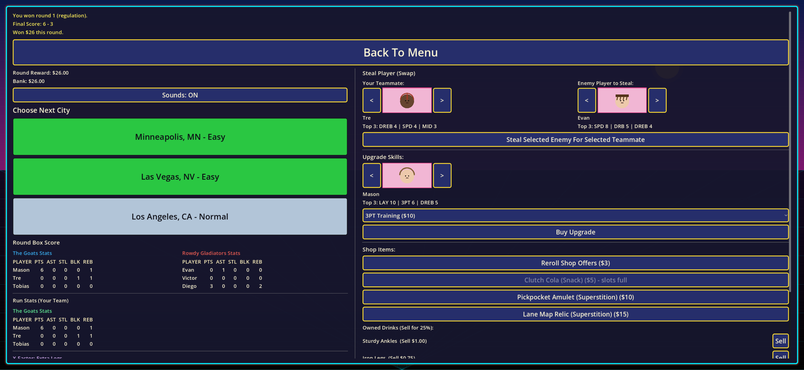This screenshot has height=370, width=804.
Task: Select Tre's portrait thumbnail
Action: (407, 100)
